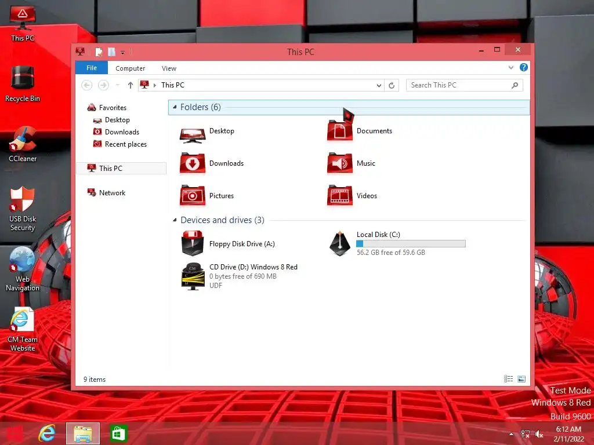Click the muted volume tray icon
Viewport: 594px width, 445px height.
pyautogui.click(x=539, y=434)
